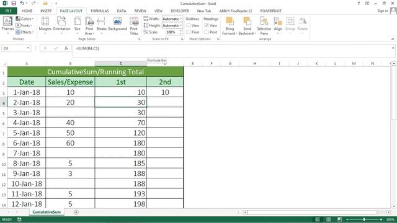
Task: Collapse the ribbon with the arrow
Action: coord(393,39)
